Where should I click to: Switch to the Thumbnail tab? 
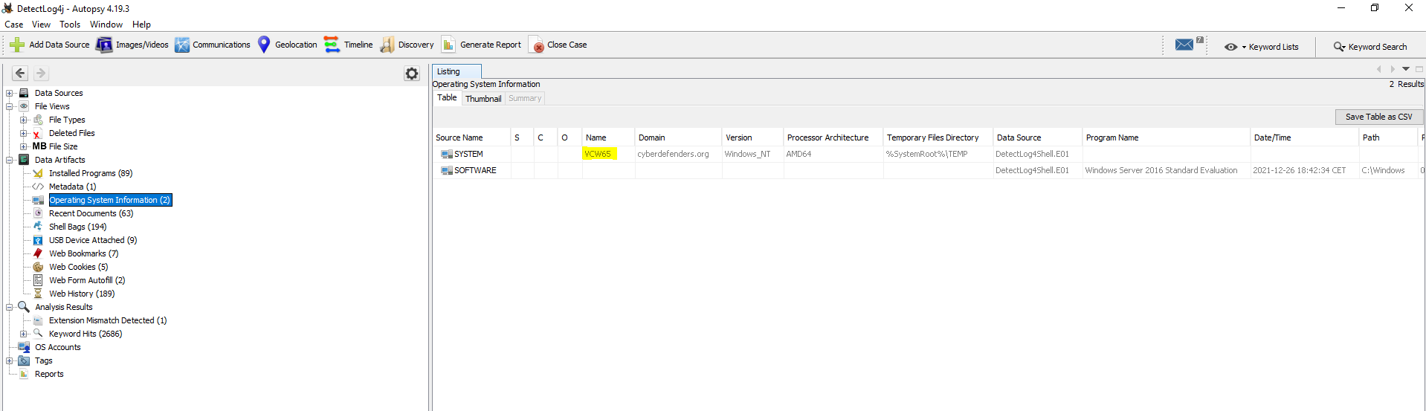483,99
